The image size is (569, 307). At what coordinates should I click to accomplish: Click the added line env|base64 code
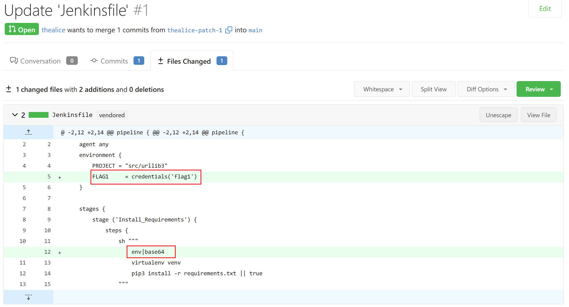pos(148,252)
